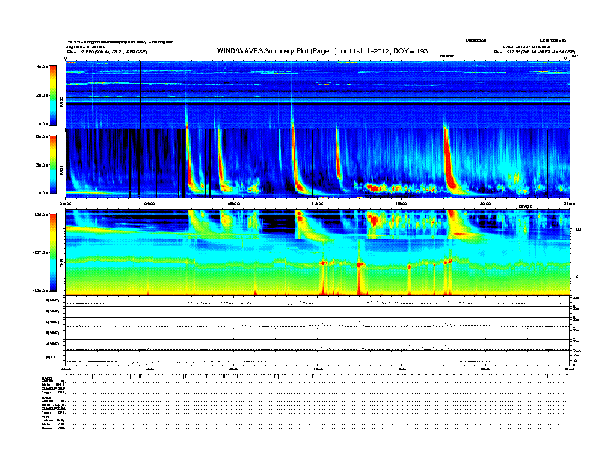Click the top RAD2 spectrogram panel
This screenshot has width=614, height=474.
[x=318, y=94]
